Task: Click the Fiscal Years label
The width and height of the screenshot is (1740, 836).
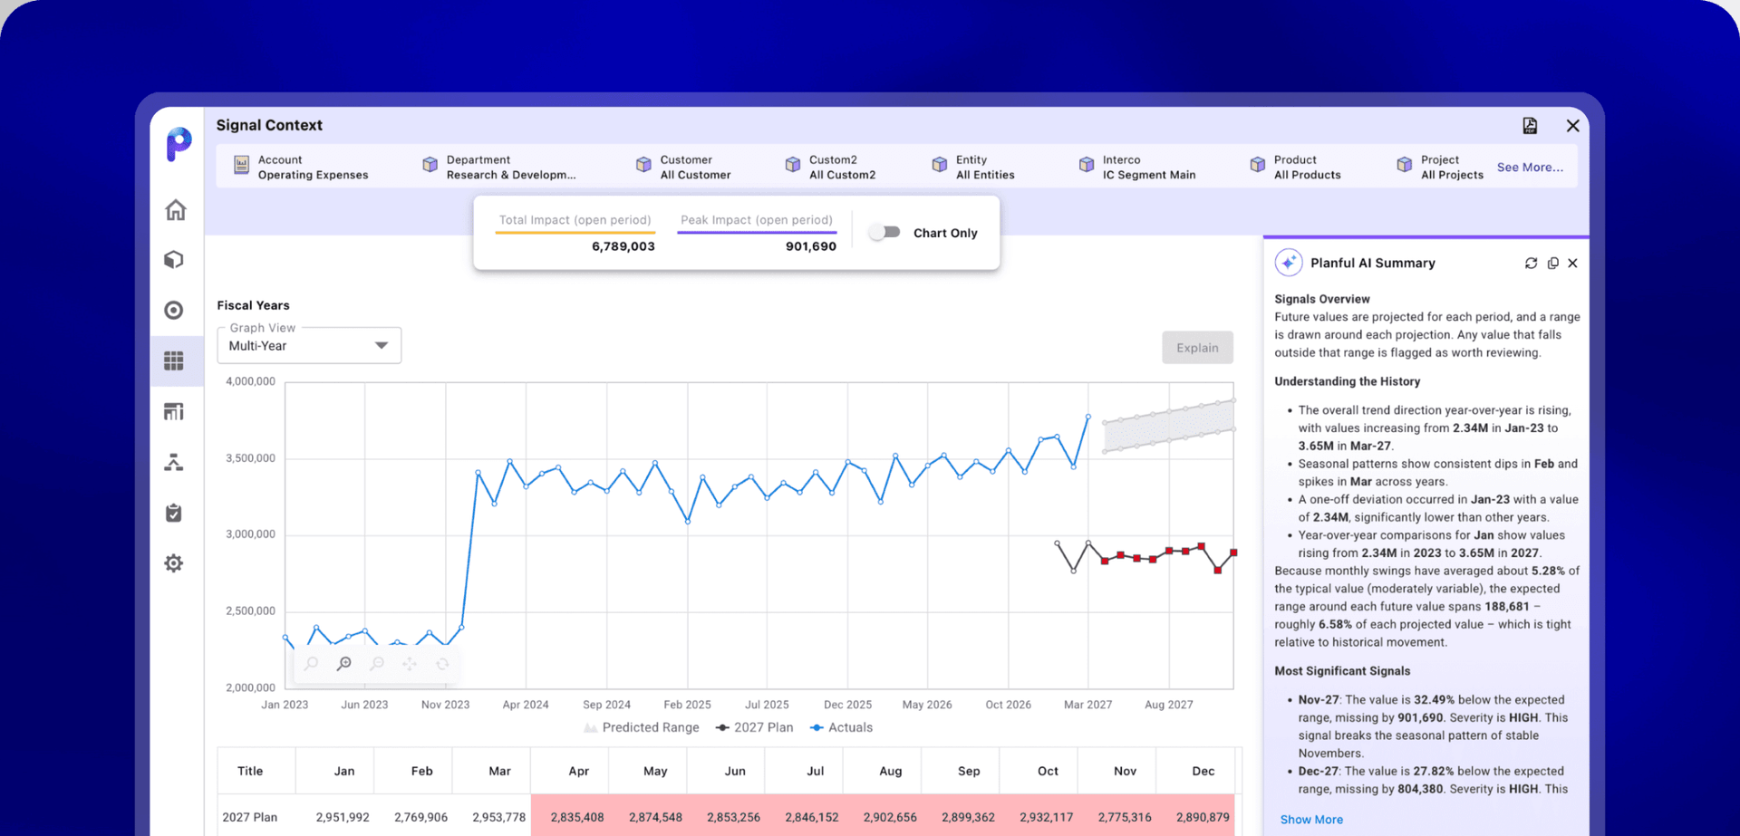Action: click(x=253, y=305)
